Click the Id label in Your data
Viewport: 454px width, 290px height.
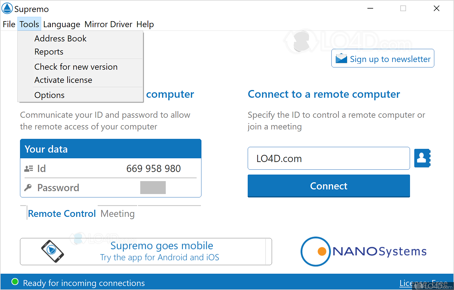coord(41,169)
